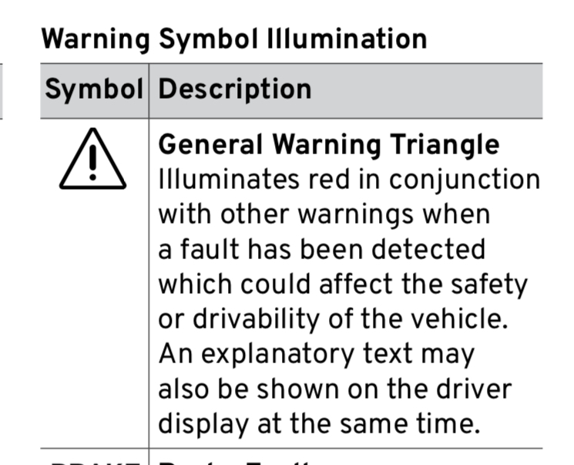574x465 pixels.
Task: Select the 'Warning Symbol Illumination' heading
Action: pyautogui.click(x=234, y=39)
